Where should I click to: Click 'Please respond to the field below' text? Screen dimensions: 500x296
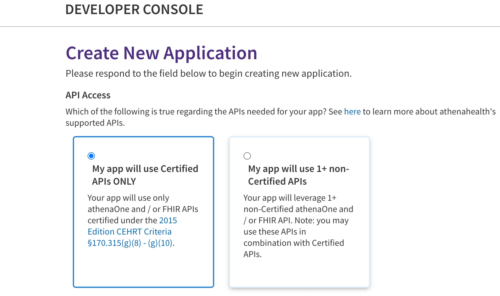pyautogui.click(x=209, y=74)
